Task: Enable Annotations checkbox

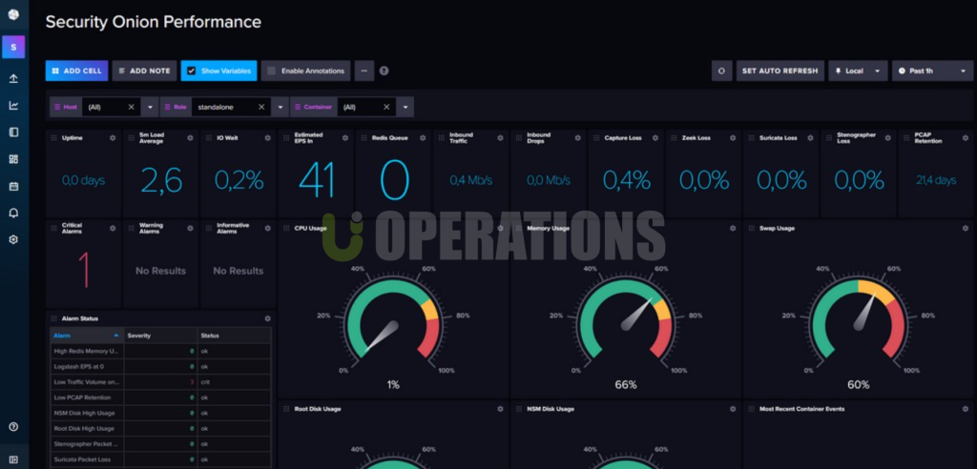Action: click(271, 71)
